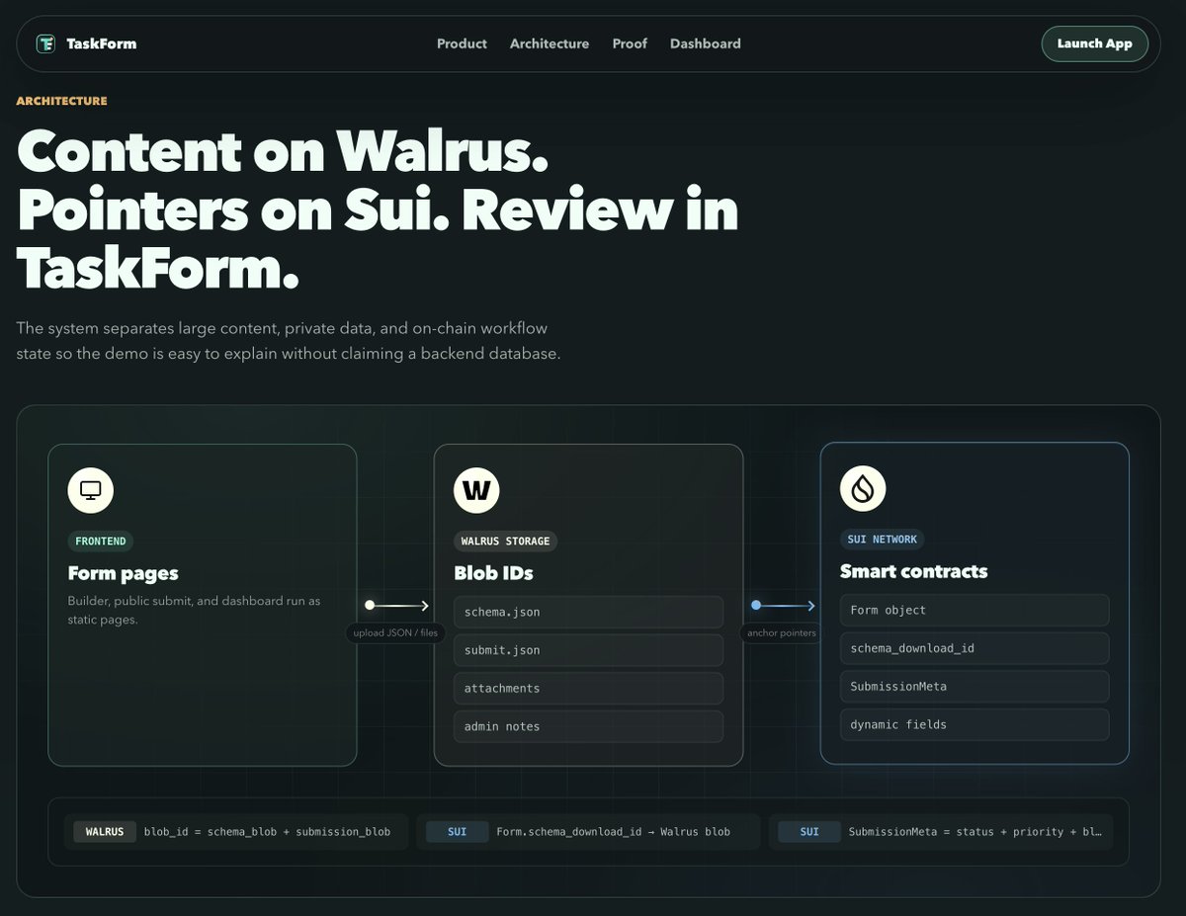Click the 'Form pages' heading
The height and width of the screenshot is (916, 1186).
click(123, 573)
